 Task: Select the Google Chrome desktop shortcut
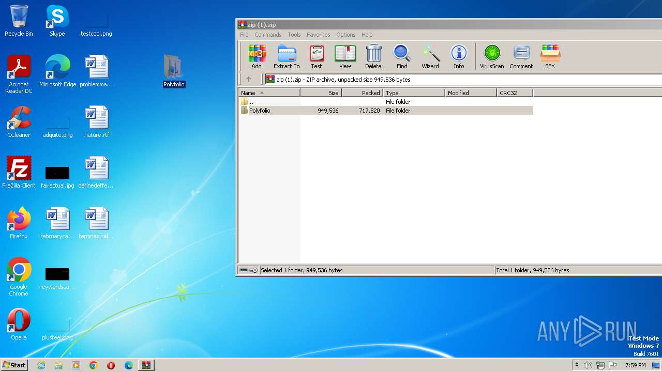(x=19, y=277)
